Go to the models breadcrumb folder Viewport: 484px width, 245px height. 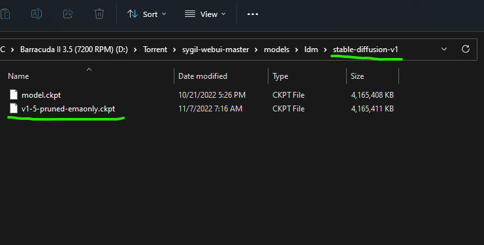point(276,50)
